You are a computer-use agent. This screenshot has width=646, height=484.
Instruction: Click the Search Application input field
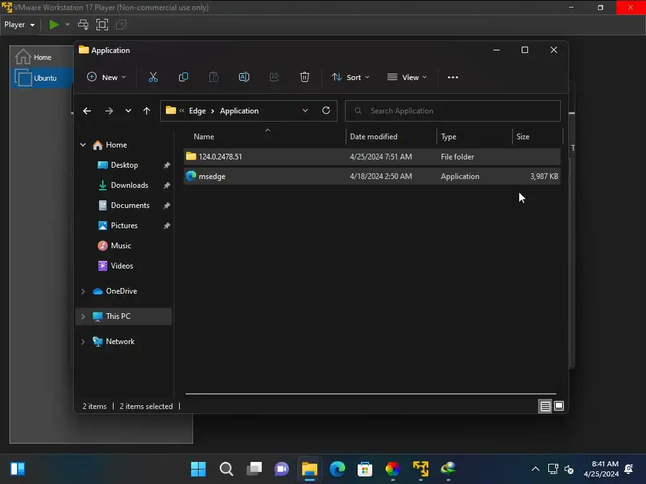coord(453,111)
